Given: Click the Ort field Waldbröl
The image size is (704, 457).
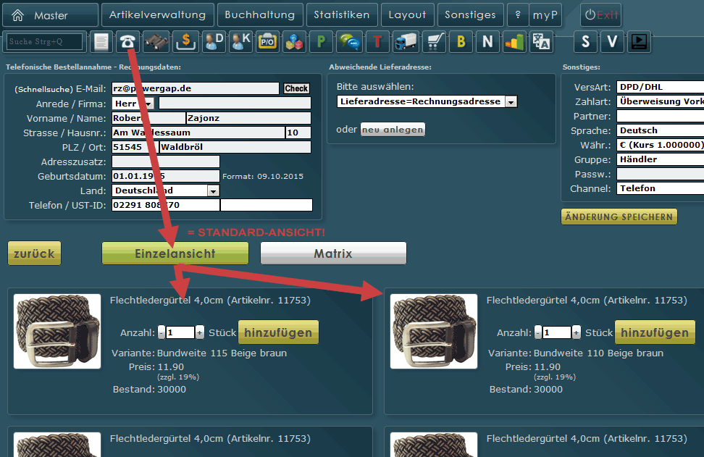Looking at the screenshot, I should pyautogui.click(x=235, y=147).
